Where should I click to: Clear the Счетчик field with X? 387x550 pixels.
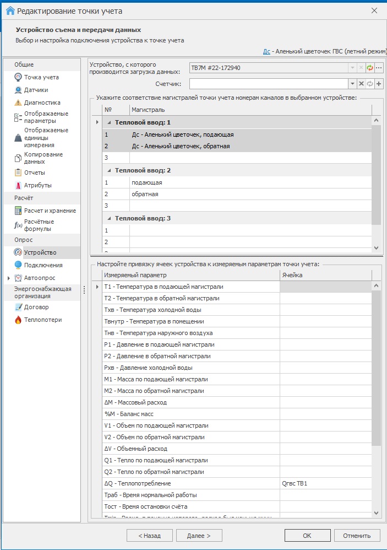362,83
